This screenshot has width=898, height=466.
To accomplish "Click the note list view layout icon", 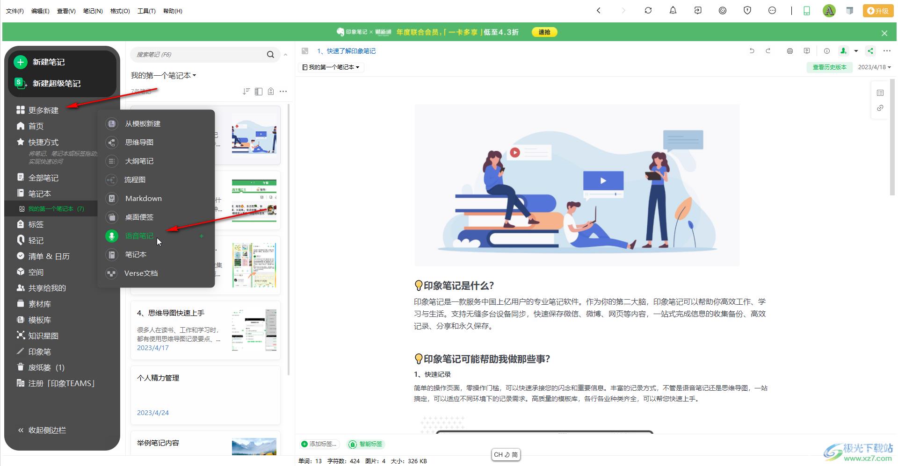I will pos(259,92).
